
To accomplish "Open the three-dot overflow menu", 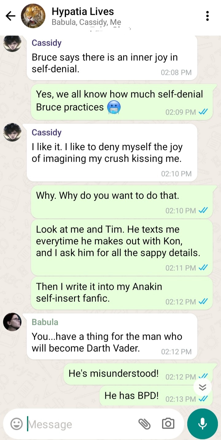I will point(207,16).
